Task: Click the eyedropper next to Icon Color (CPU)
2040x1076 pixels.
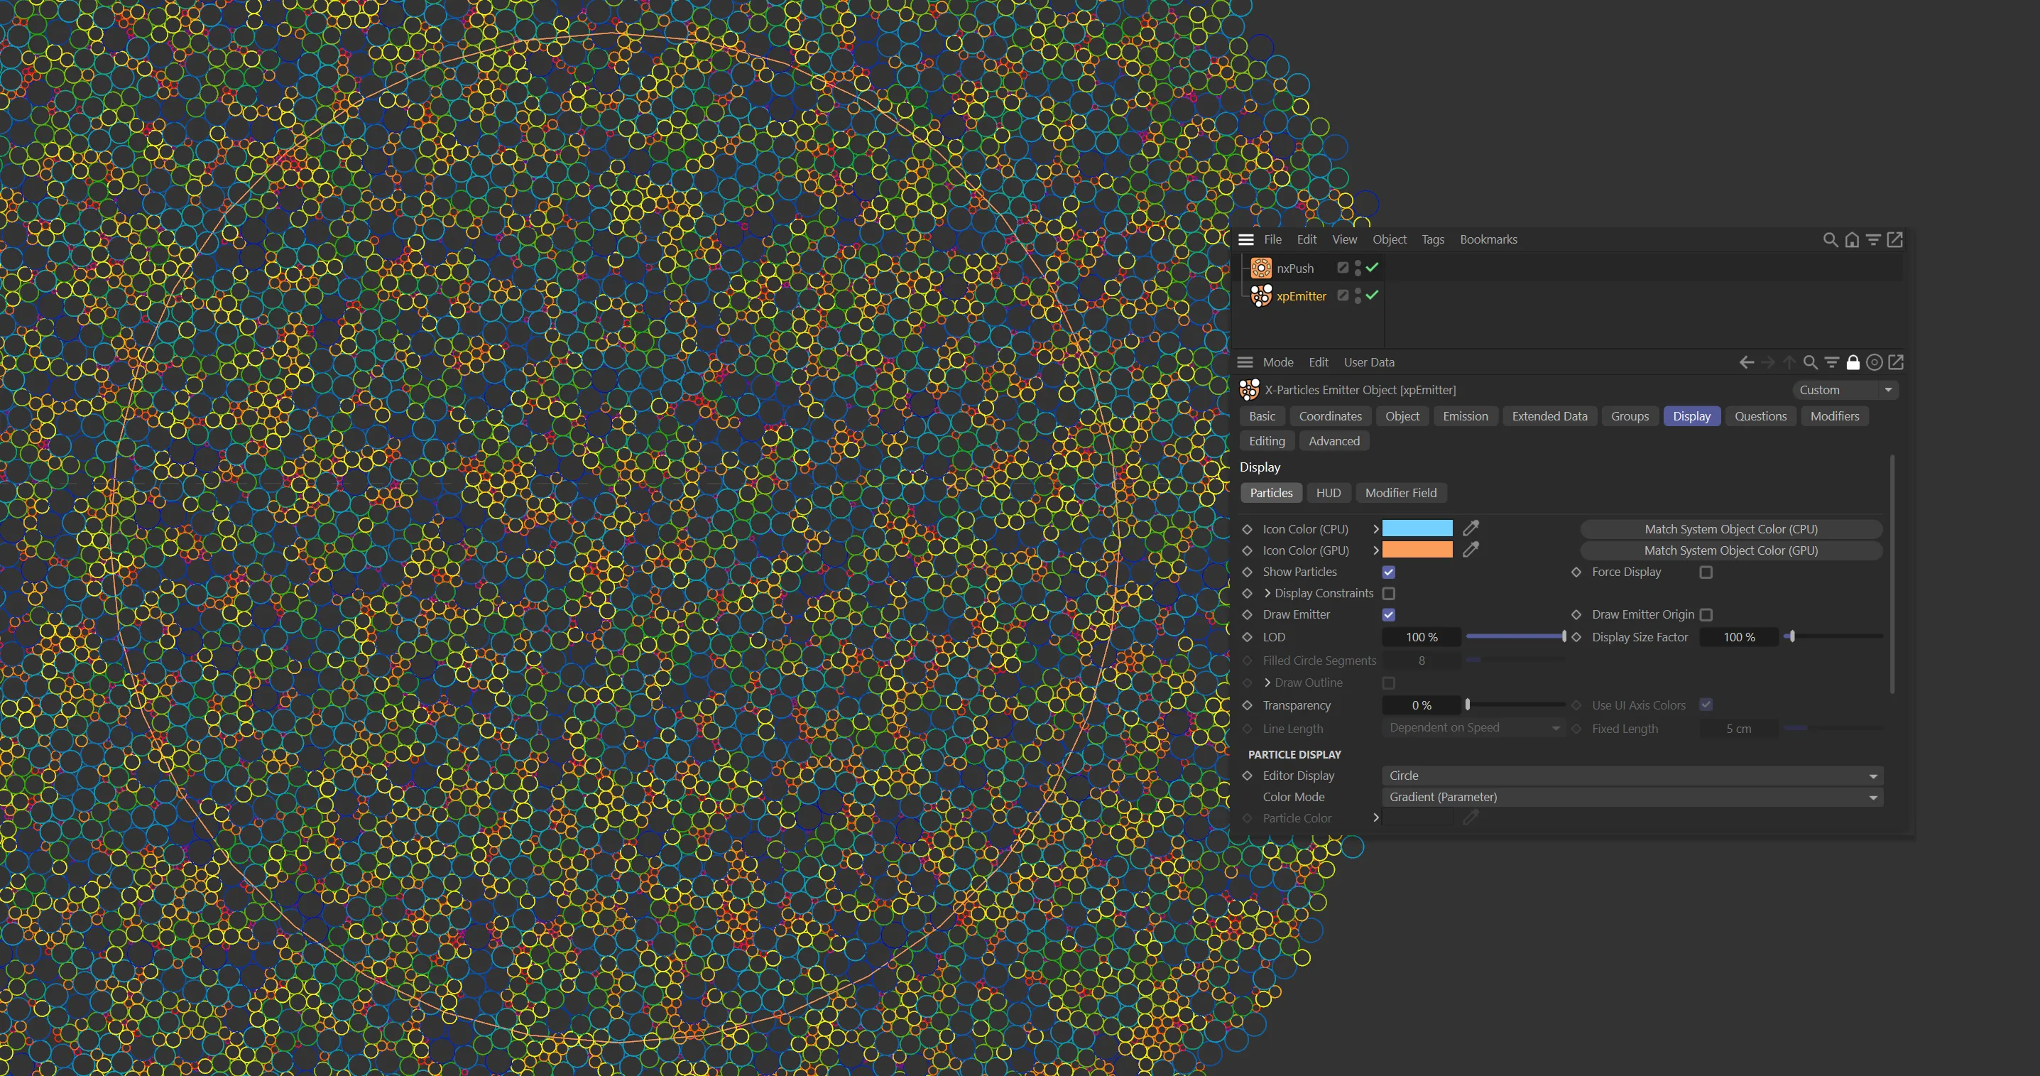Action: point(1471,528)
